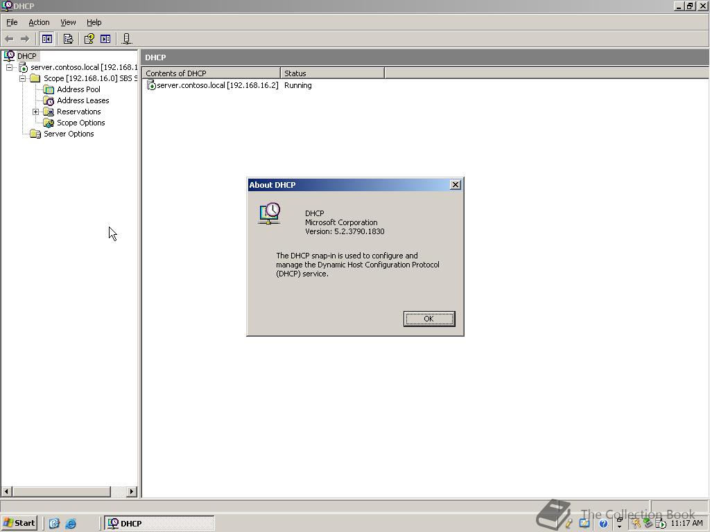The height and width of the screenshot is (532, 710).
Task: Click OK in About DHCP dialog
Action: pos(428,319)
